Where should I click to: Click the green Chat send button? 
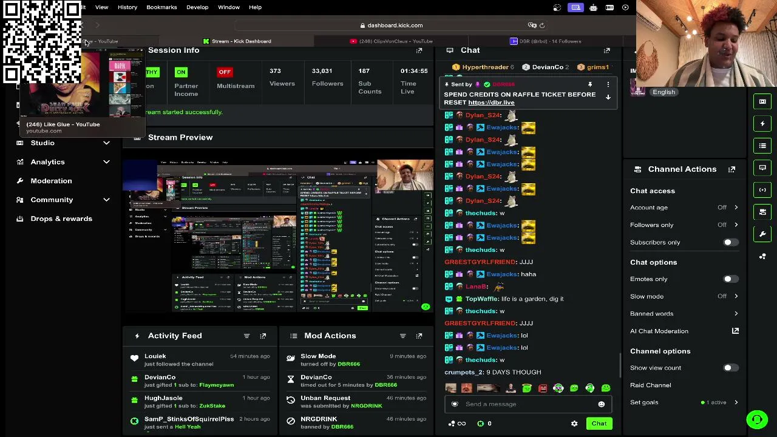(x=599, y=424)
